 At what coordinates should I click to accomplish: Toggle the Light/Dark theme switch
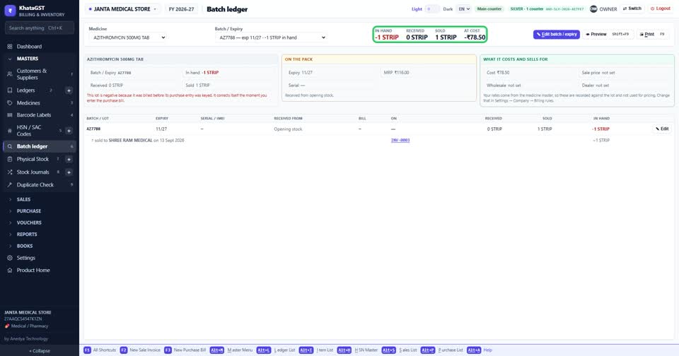point(431,9)
